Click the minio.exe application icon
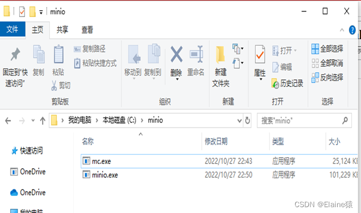Image resolution: width=361 pixels, height=213 pixels. [x=86, y=175]
